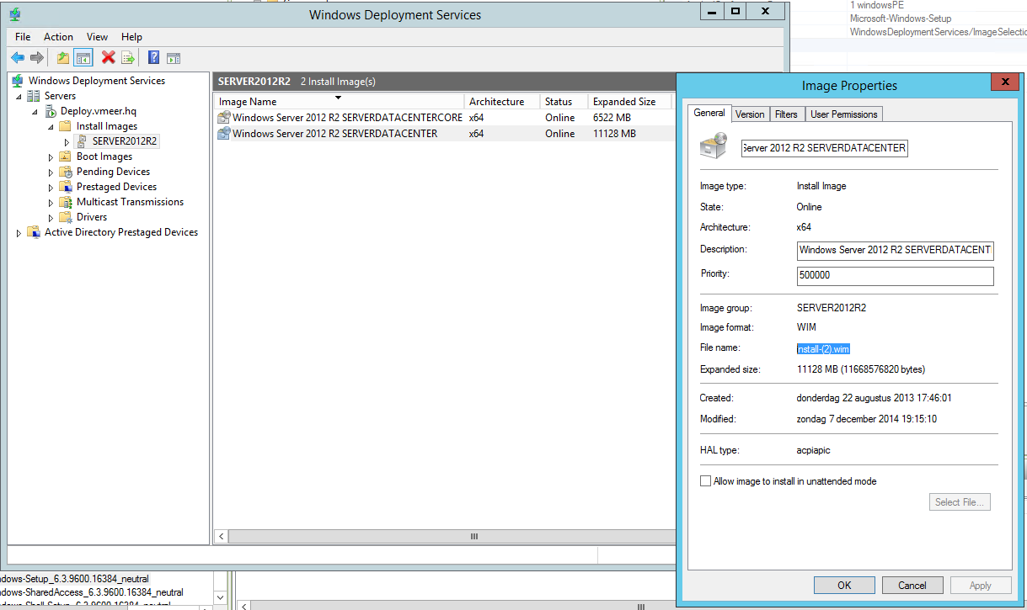1027x610 pixels.
Task: Click the Drivers folder icon
Action: tap(66, 217)
